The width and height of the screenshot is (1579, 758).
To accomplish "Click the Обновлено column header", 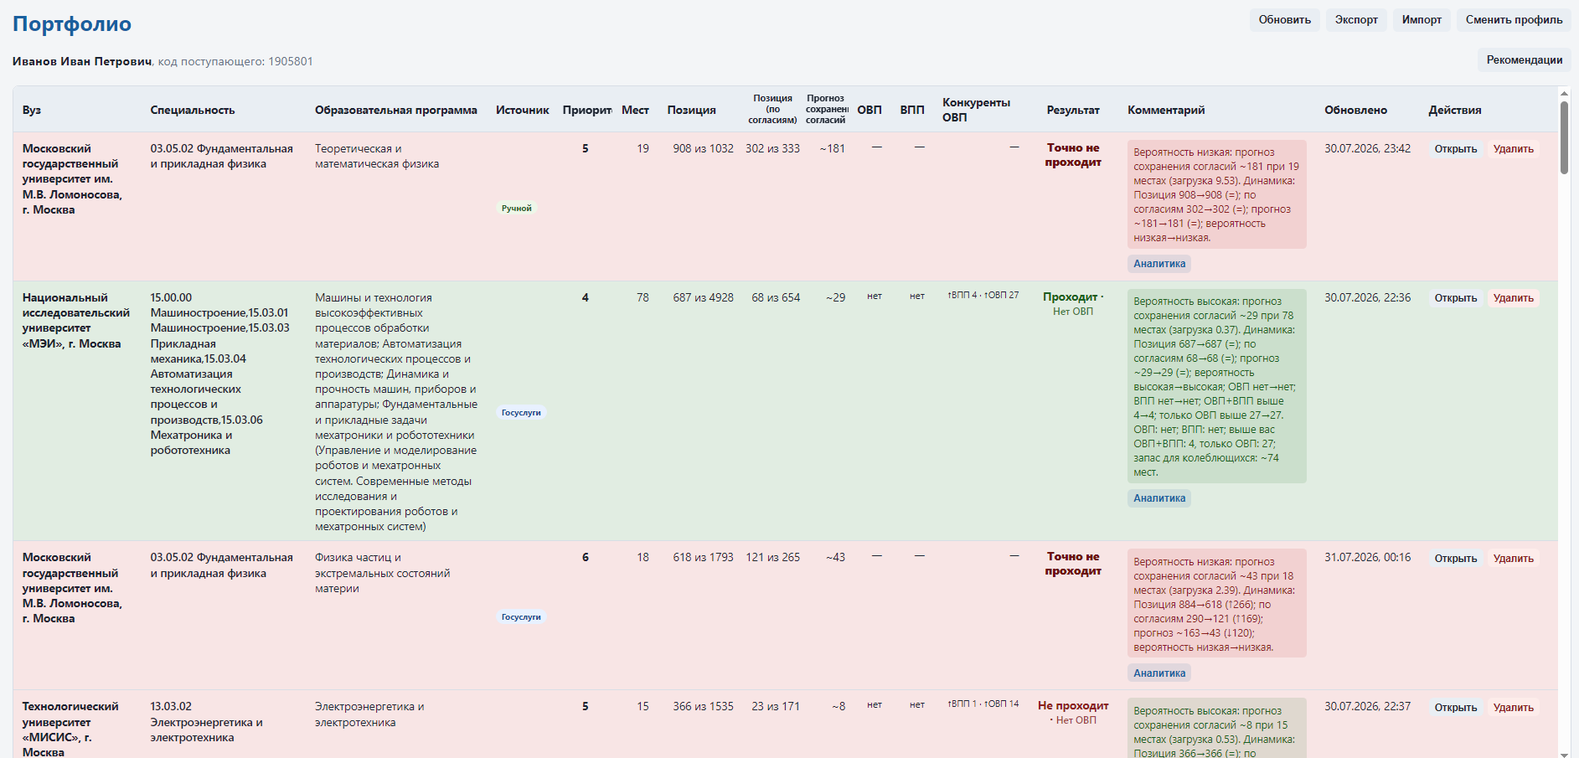I will (1355, 110).
